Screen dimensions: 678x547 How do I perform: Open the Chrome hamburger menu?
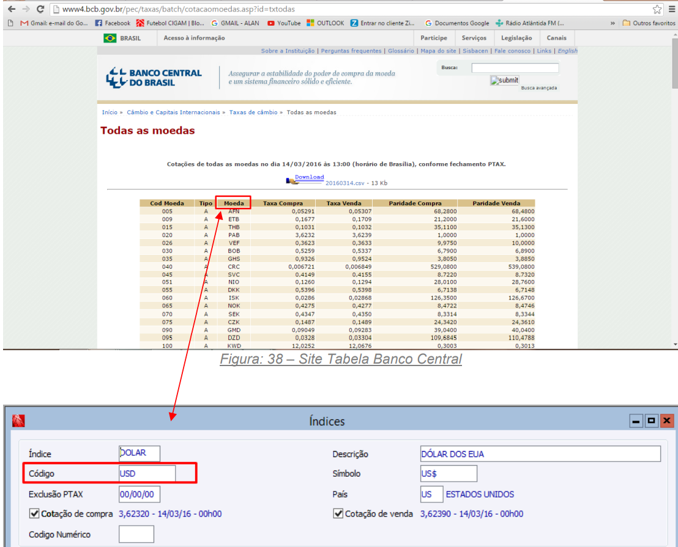tap(671, 9)
